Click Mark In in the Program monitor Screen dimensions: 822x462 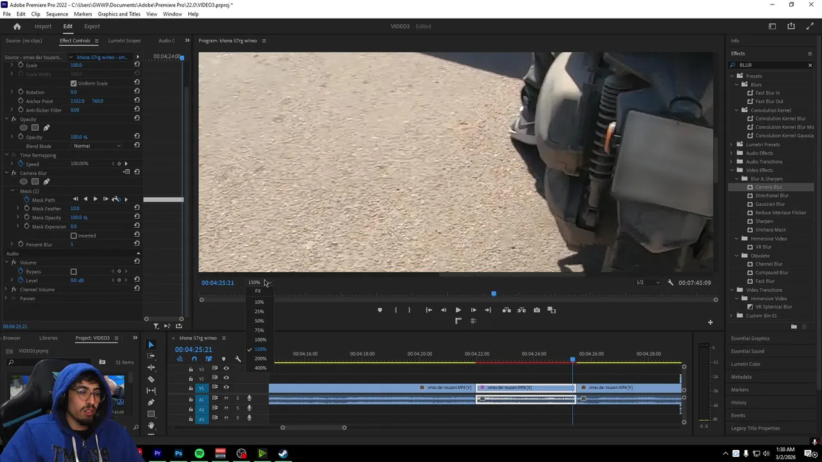[396, 310]
